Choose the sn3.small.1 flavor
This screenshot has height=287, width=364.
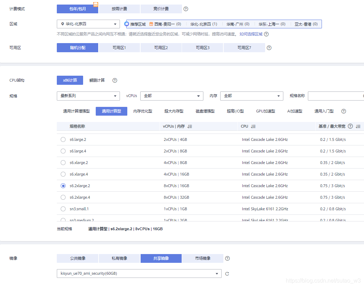pos(63,209)
